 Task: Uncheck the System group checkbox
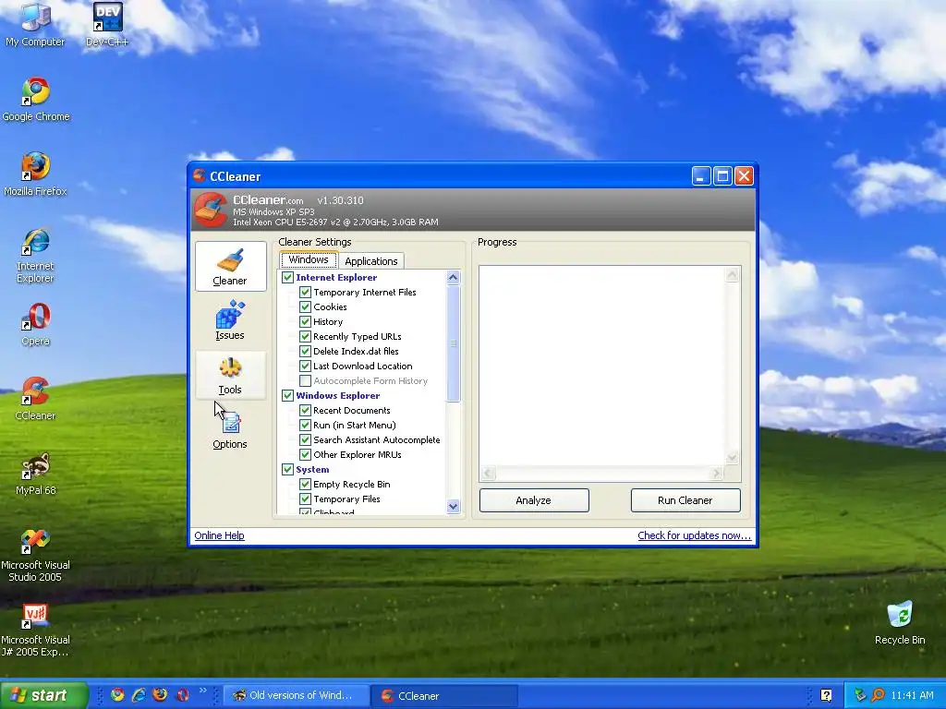click(288, 469)
